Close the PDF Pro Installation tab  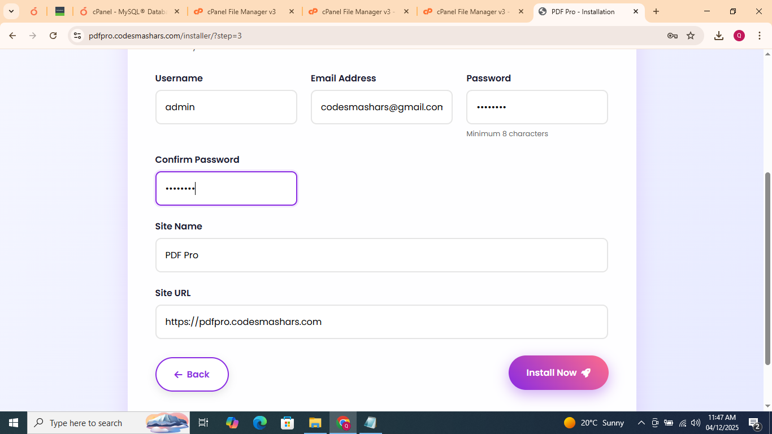[x=635, y=11]
